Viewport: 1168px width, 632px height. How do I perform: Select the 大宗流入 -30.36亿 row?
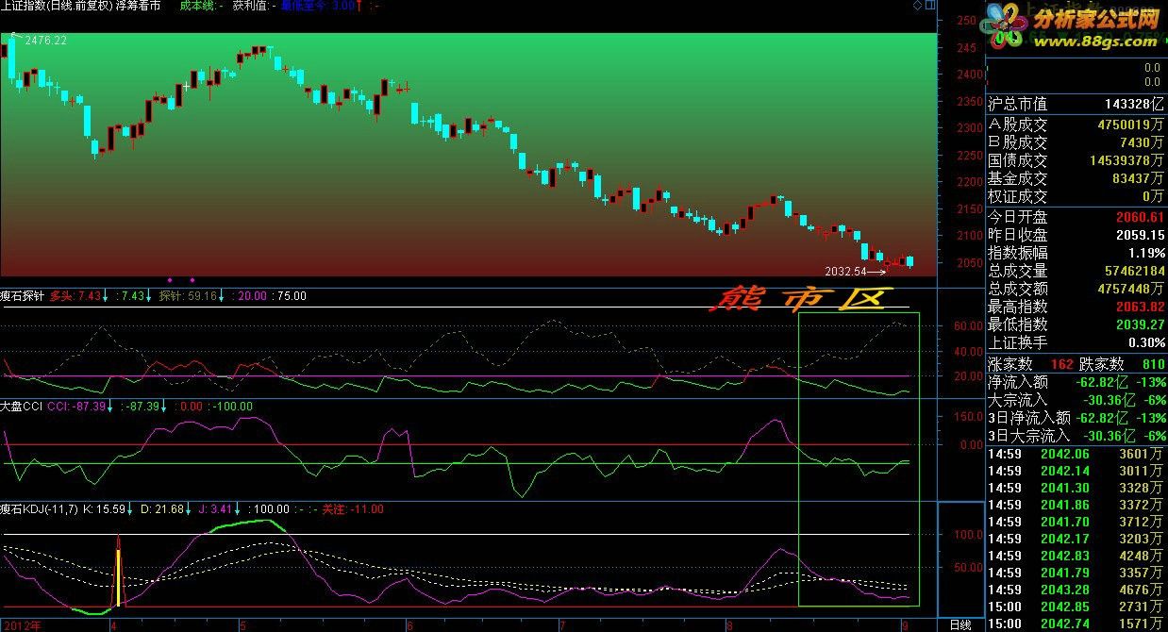(1076, 400)
